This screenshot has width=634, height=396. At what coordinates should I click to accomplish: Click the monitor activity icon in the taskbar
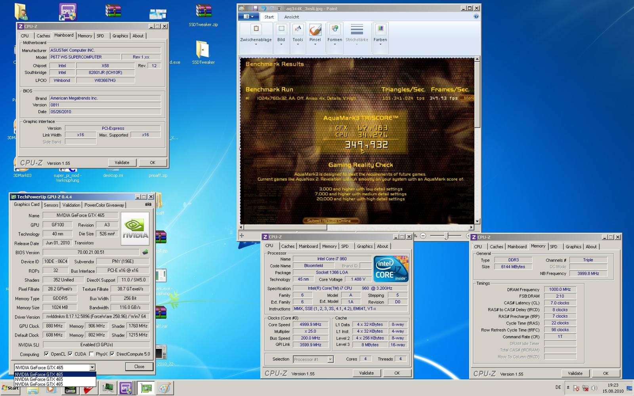click(x=108, y=388)
